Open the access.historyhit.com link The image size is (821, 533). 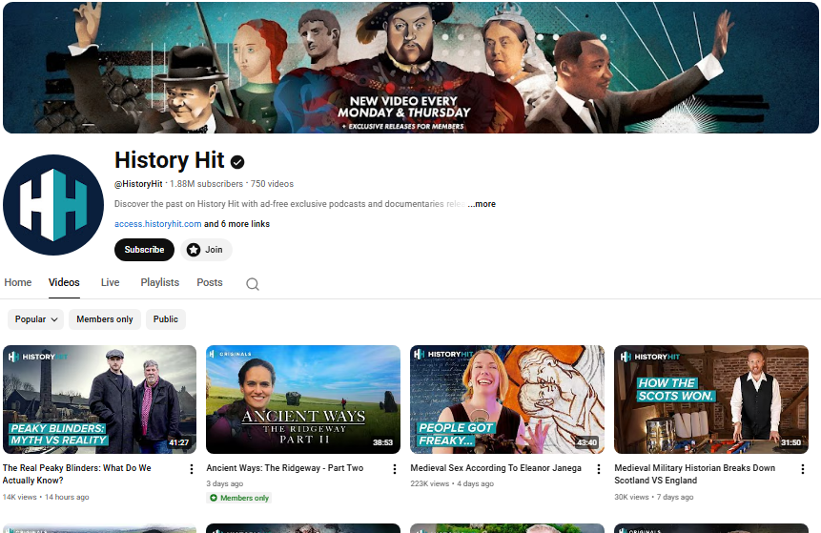[157, 224]
